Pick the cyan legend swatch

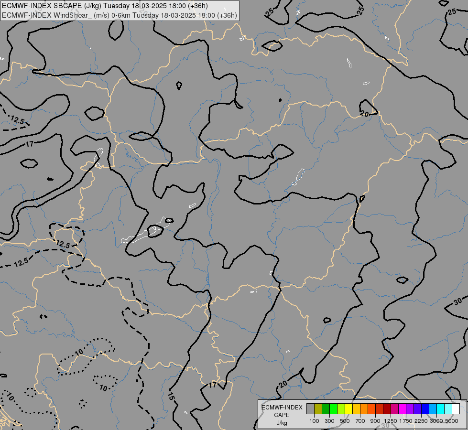[x=441, y=409]
